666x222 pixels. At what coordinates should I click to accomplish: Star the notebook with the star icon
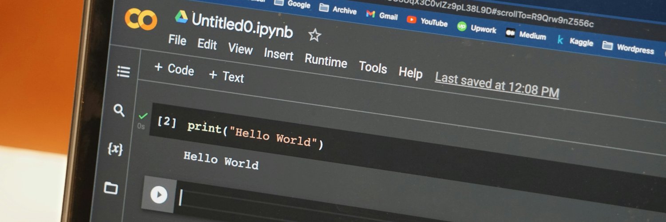(314, 35)
